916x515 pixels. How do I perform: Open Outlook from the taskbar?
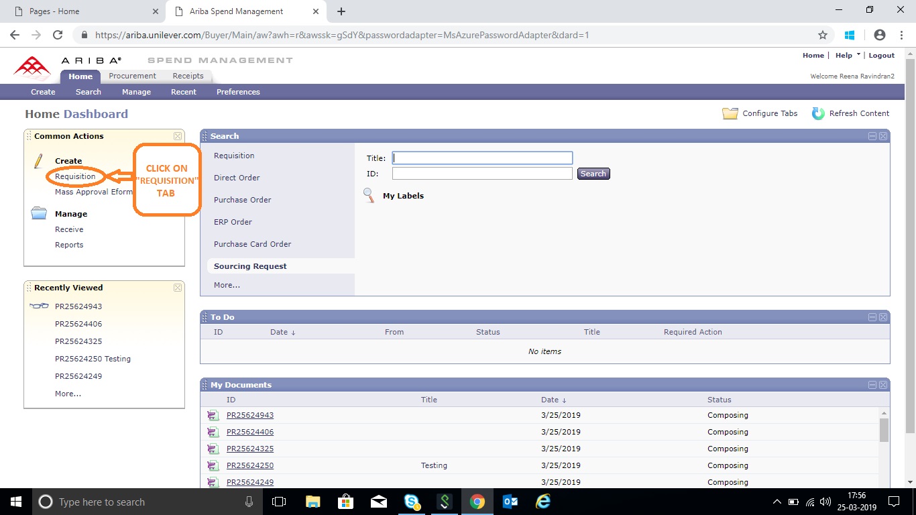[510, 502]
